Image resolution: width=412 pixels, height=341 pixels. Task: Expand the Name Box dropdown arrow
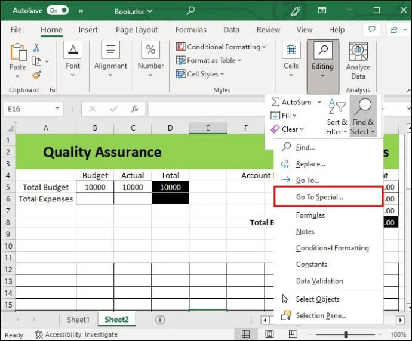coord(58,109)
